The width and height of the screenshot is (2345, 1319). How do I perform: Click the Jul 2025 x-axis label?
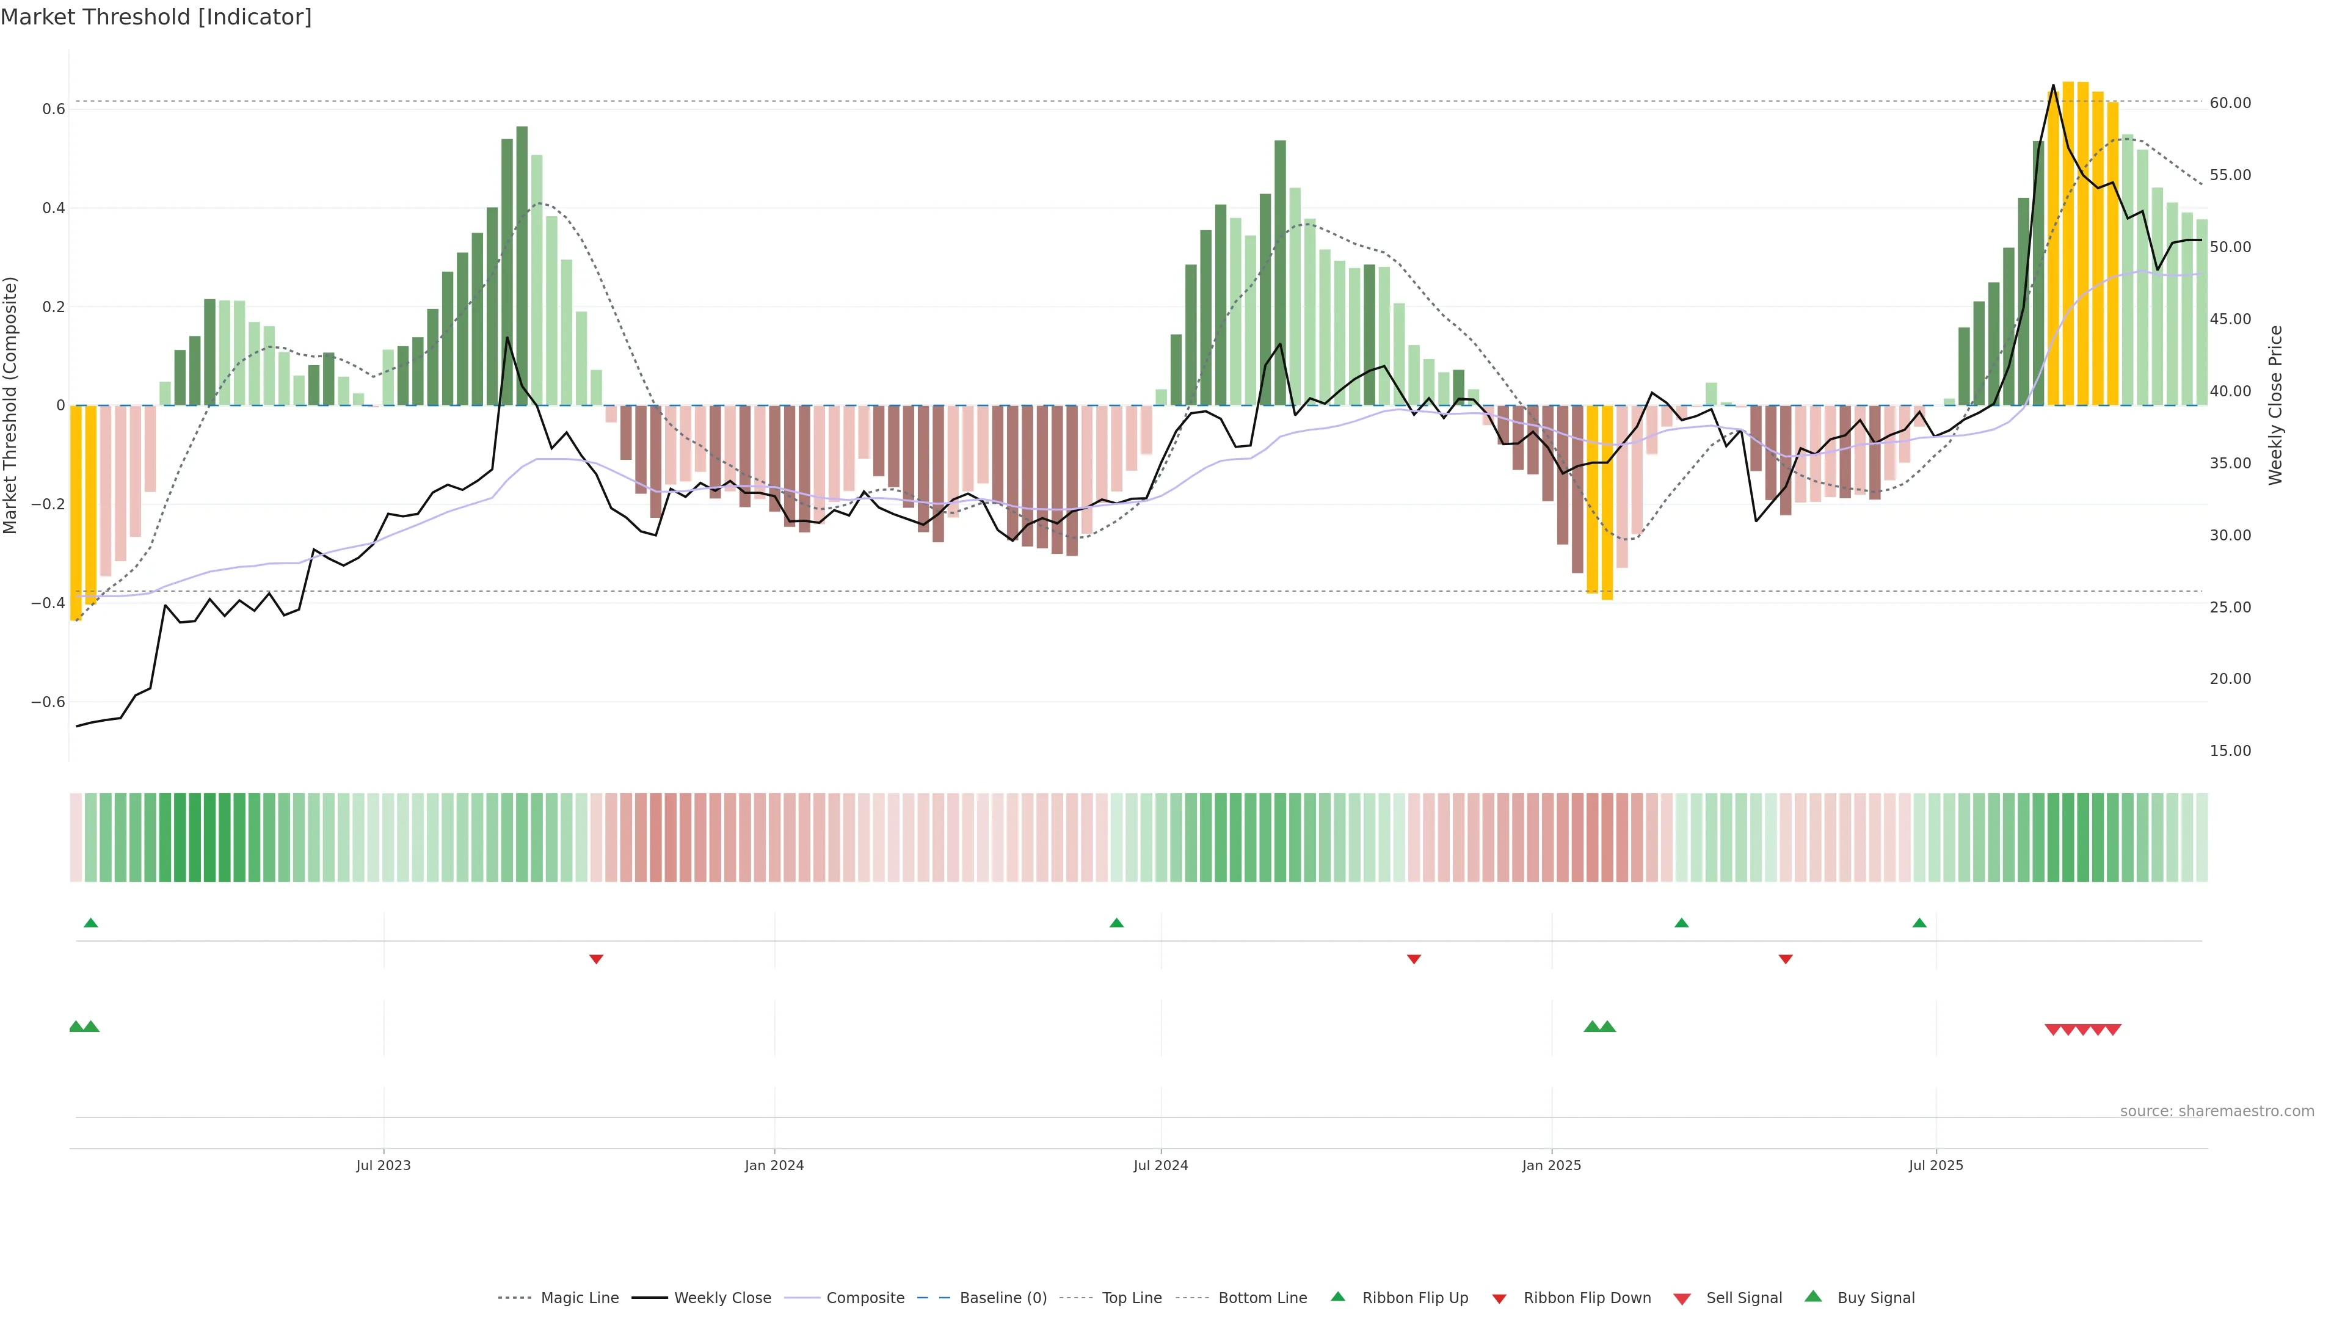point(1935,1165)
